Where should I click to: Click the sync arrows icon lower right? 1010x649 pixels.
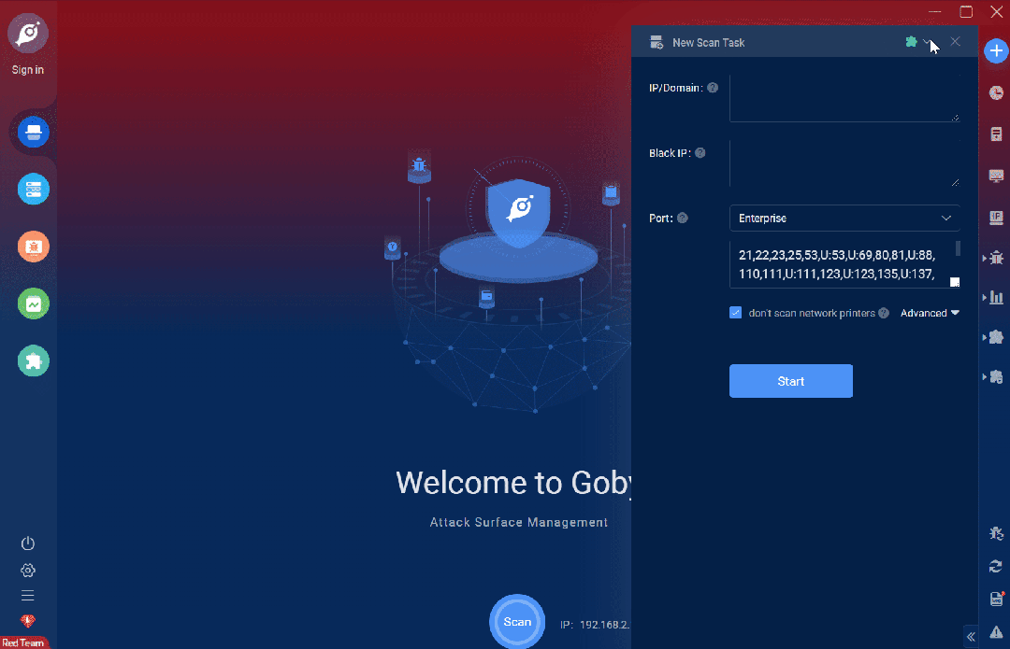(x=996, y=566)
